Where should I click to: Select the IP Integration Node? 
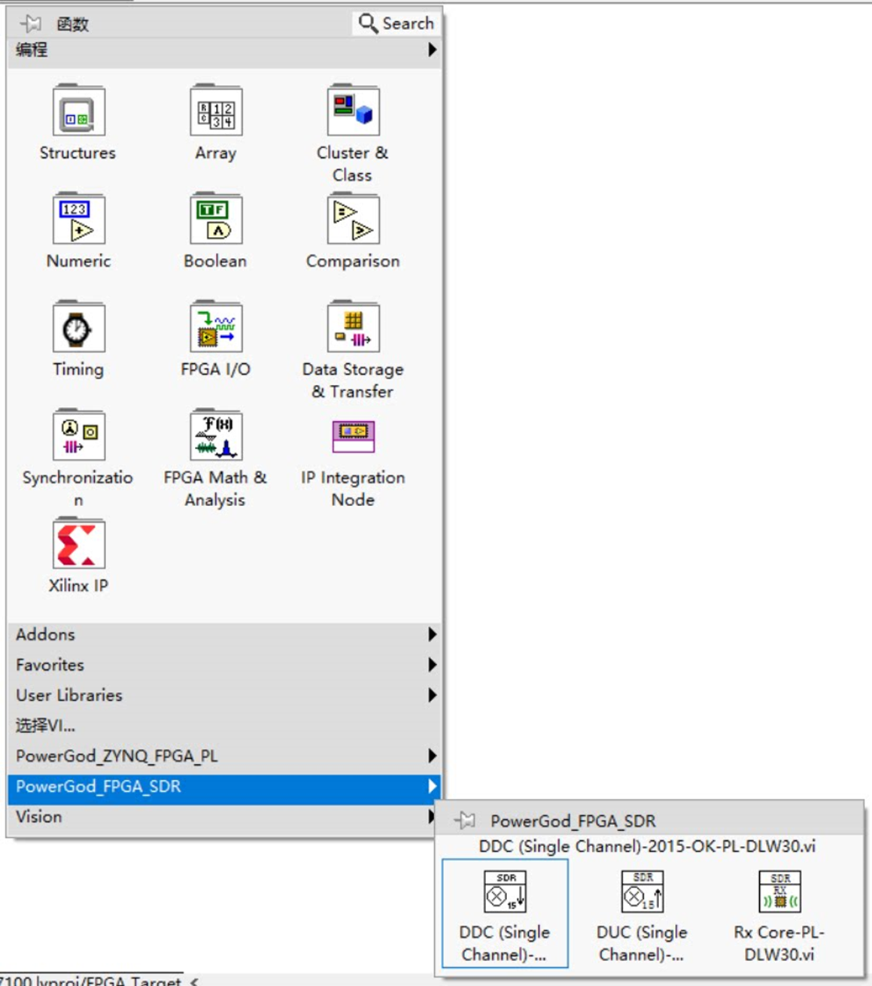(x=353, y=435)
